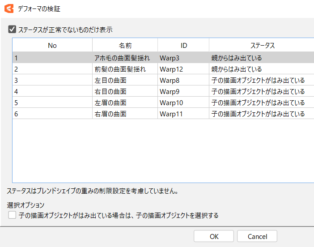Select the 左目の曲面 deformer row
This screenshot has width=314, height=247.
click(110, 81)
